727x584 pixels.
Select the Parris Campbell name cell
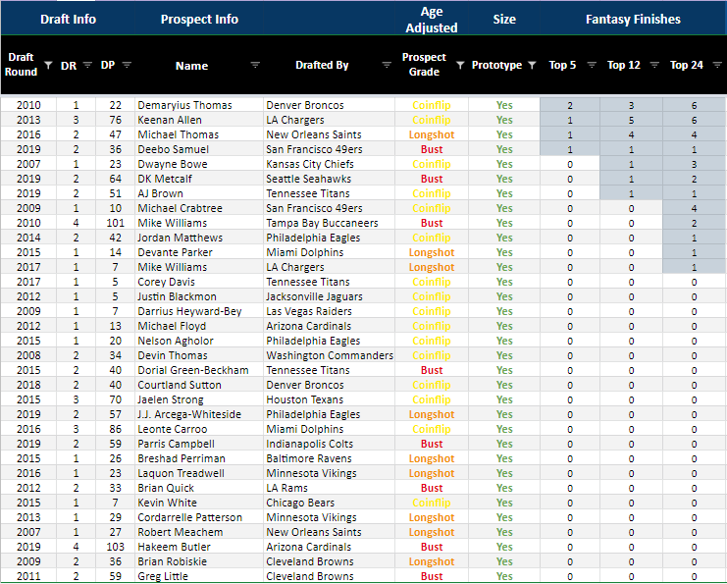coord(199,444)
